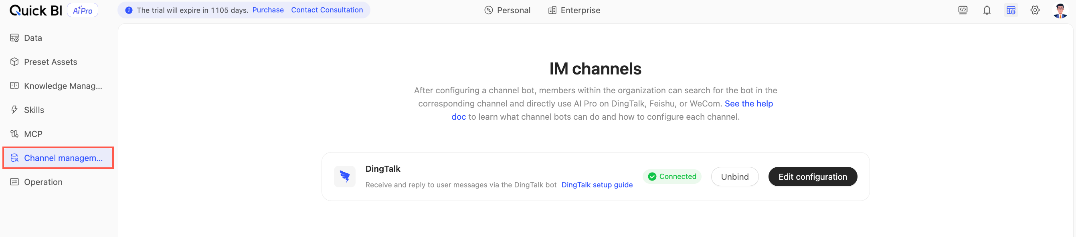Screen dimensions: 1076x237
Task: Click the Channel management icon
Action: [14, 158]
